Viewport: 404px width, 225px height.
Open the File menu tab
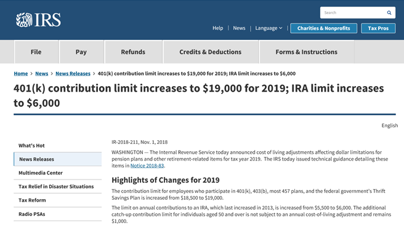pyautogui.click(x=36, y=52)
